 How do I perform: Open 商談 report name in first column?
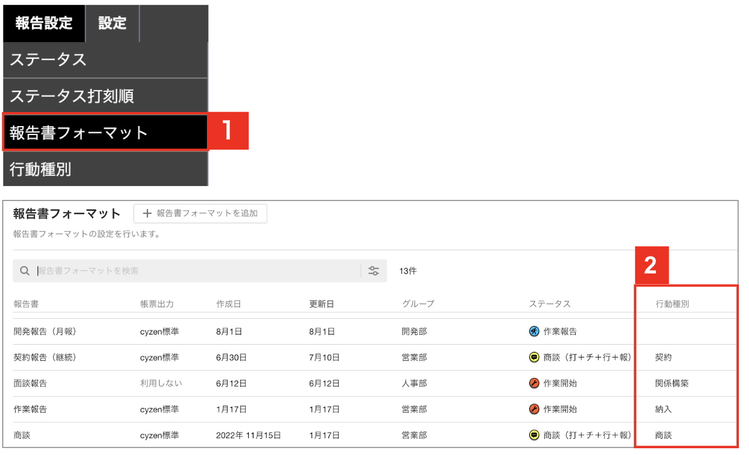click(22, 435)
